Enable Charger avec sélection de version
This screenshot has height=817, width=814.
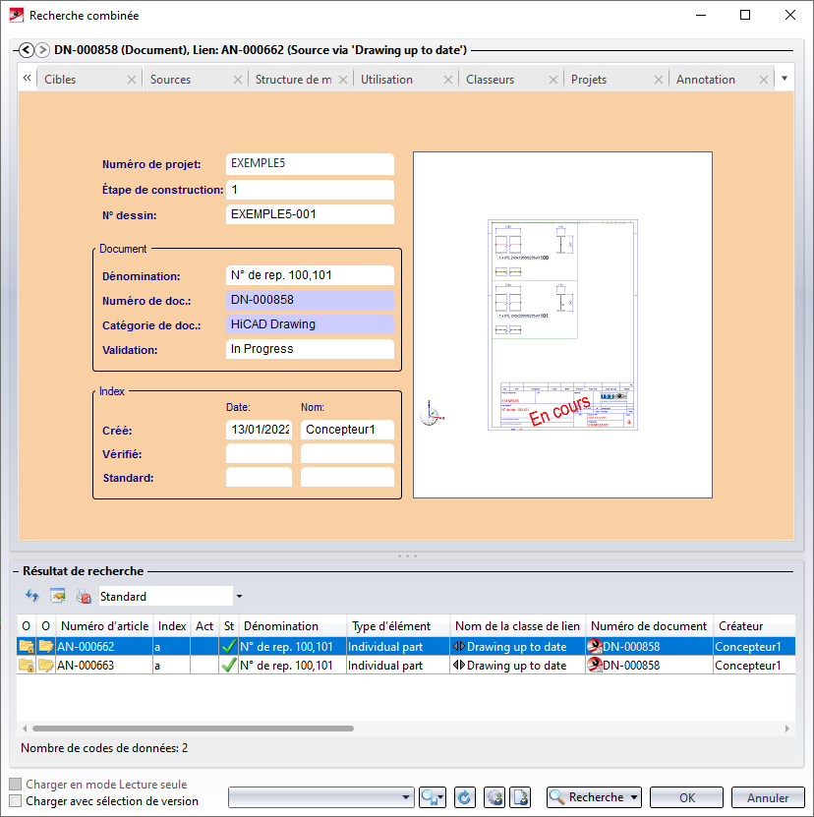point(16,801)
